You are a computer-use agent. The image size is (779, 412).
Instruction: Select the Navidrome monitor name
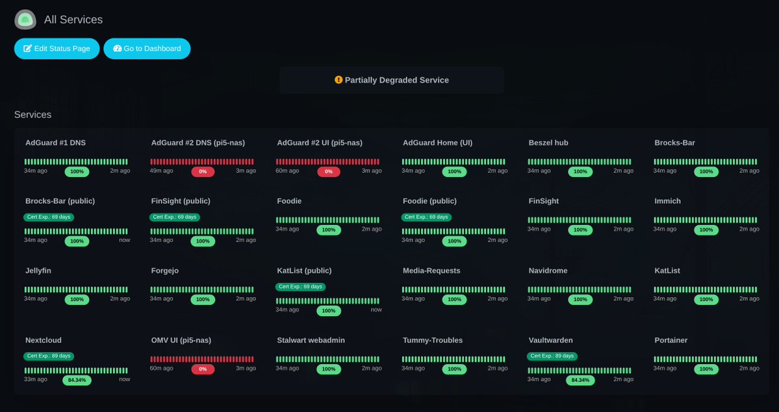(548, 271)
